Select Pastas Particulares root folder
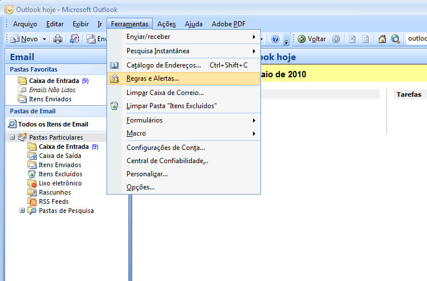The image size is (427, 281). (50, 137)
